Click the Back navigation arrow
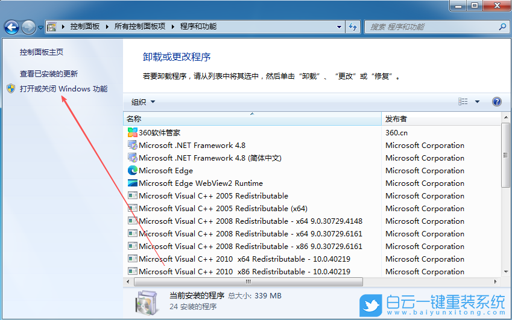The image size is (512, 320). click(11, 27)
